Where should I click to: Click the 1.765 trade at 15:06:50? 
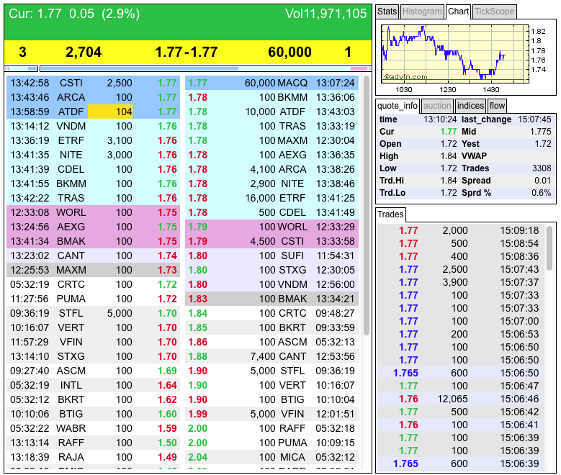click(460, 373)
